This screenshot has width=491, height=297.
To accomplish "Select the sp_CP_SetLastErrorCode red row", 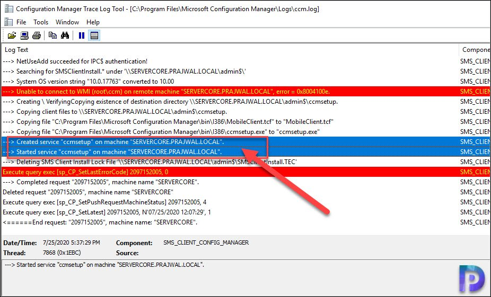I will (245, 172).
